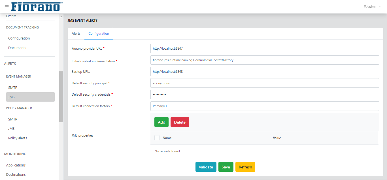Click the 'No records found.' message
Image resolution: width=387 pixels, height=180 pixels.
click(167, 151)
